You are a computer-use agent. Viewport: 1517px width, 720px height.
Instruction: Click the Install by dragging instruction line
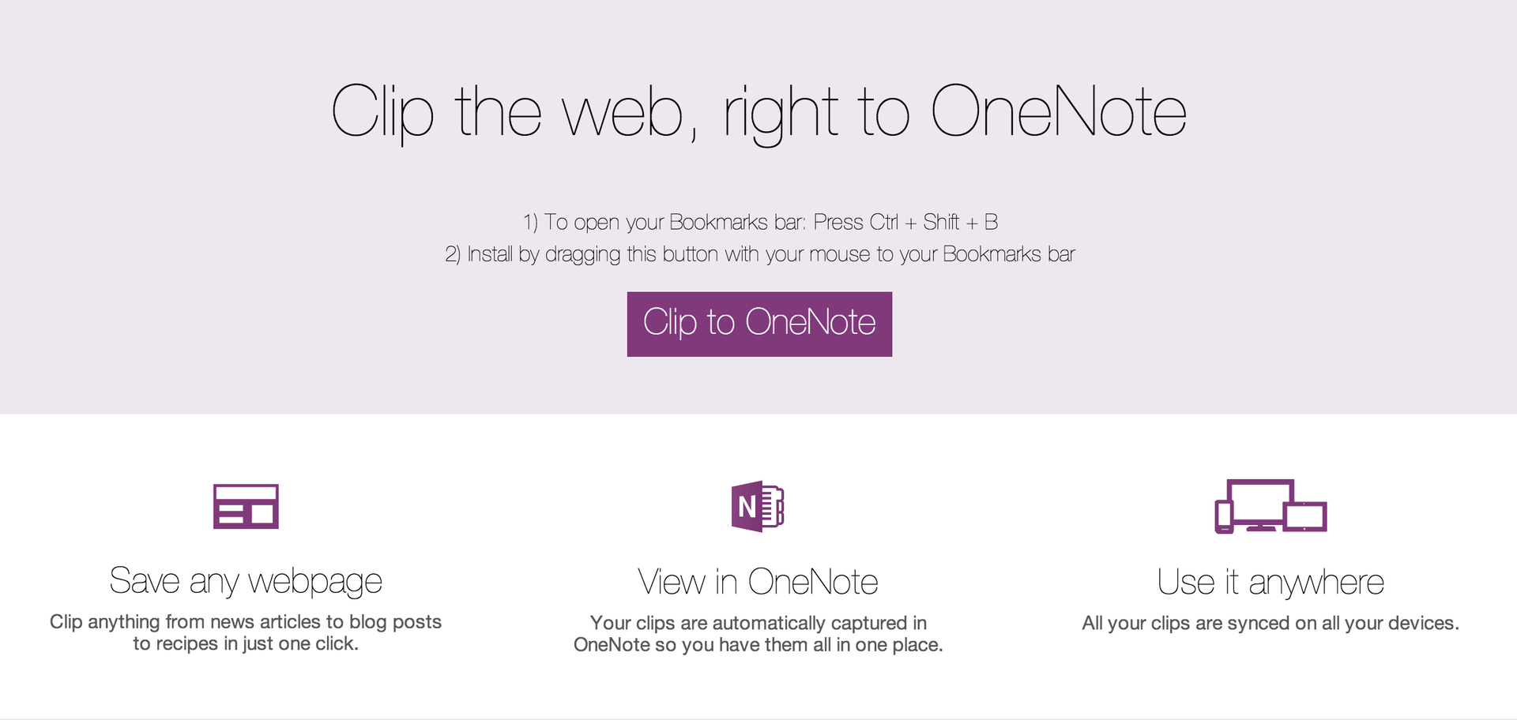point(760,254)
